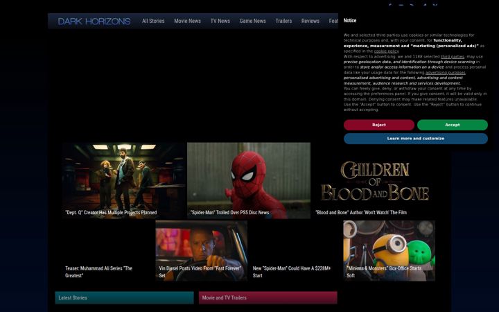Open Spider-Man PS5 disc news thumbnail

click(249, 180)
